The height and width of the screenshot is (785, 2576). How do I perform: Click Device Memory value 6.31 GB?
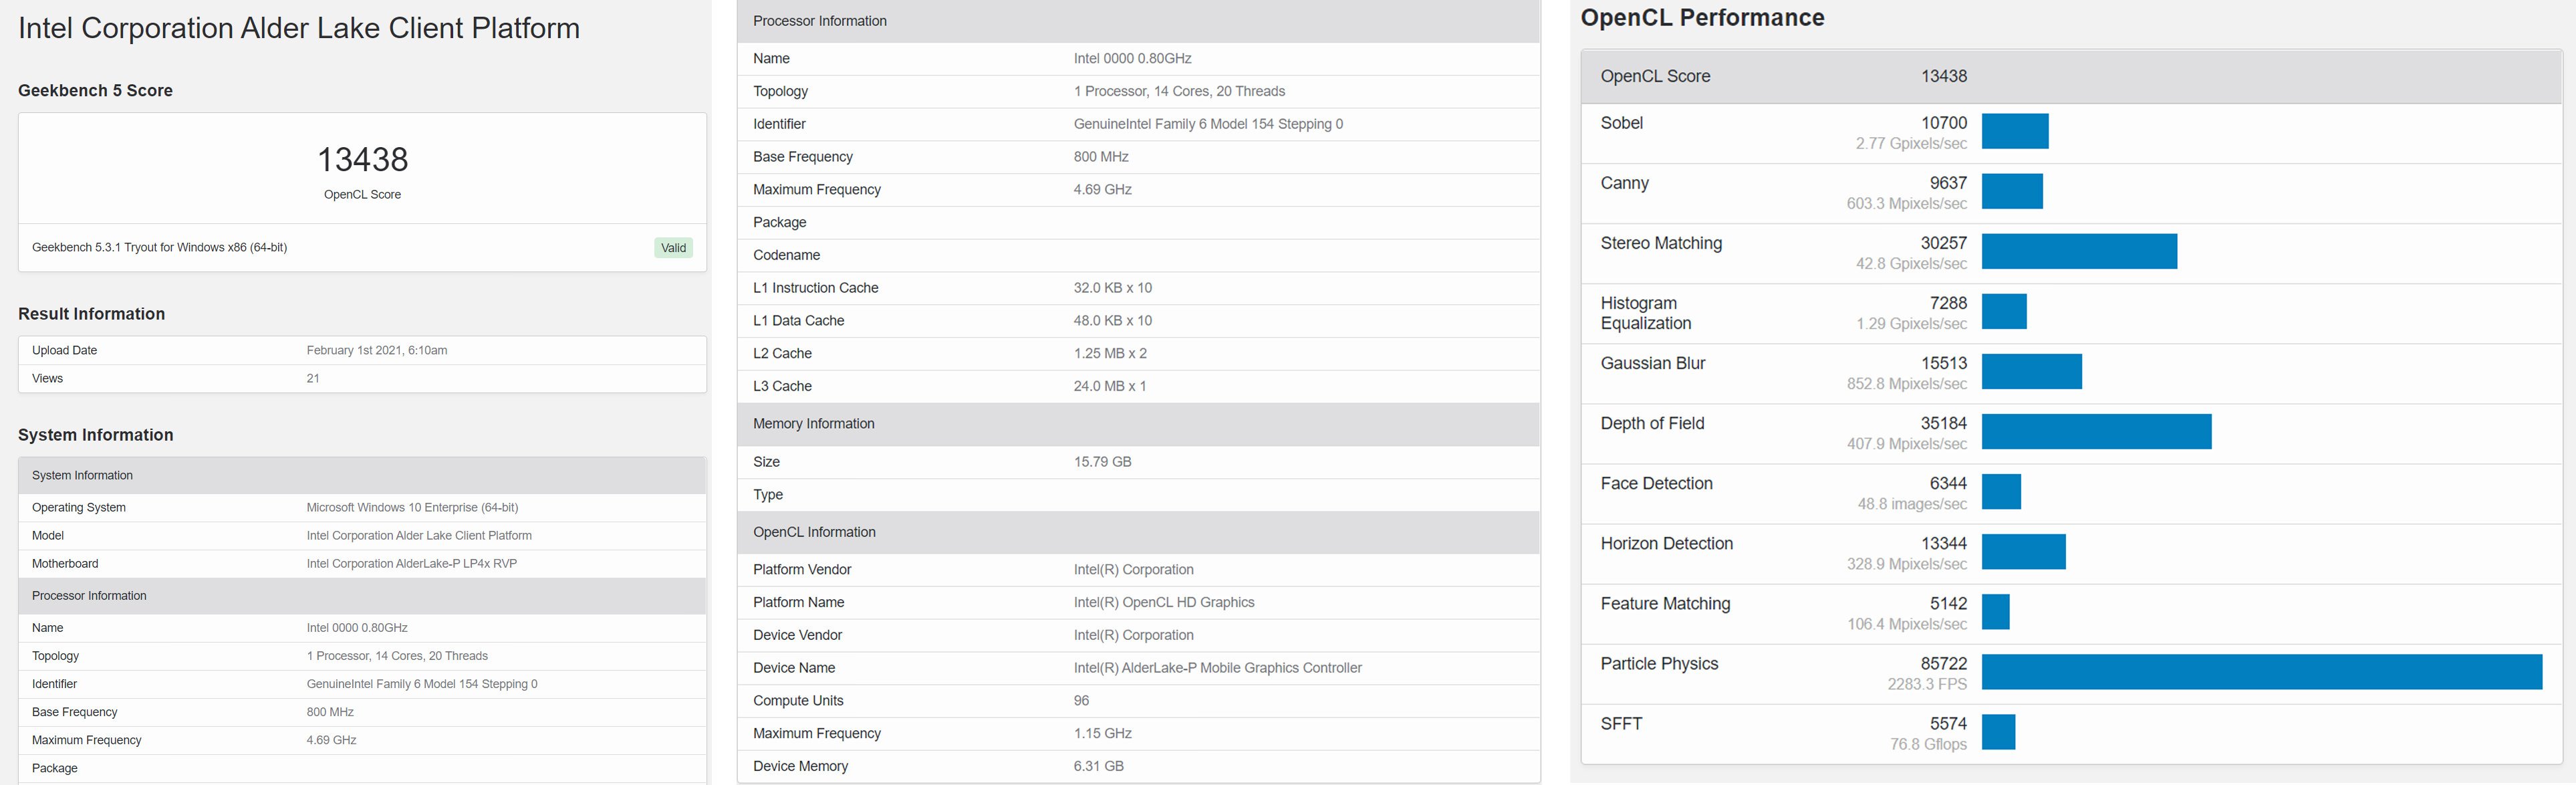(x=1098, y=766)
